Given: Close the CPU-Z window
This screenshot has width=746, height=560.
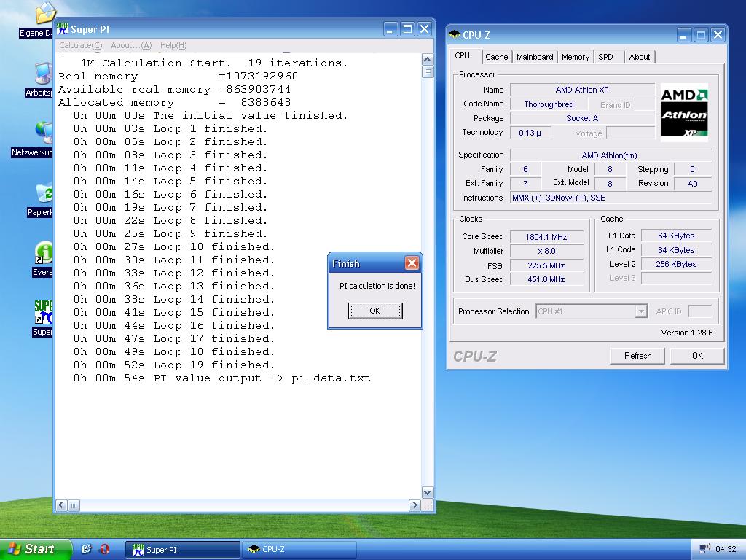Looking at the screenshot, I should [718, 35].
